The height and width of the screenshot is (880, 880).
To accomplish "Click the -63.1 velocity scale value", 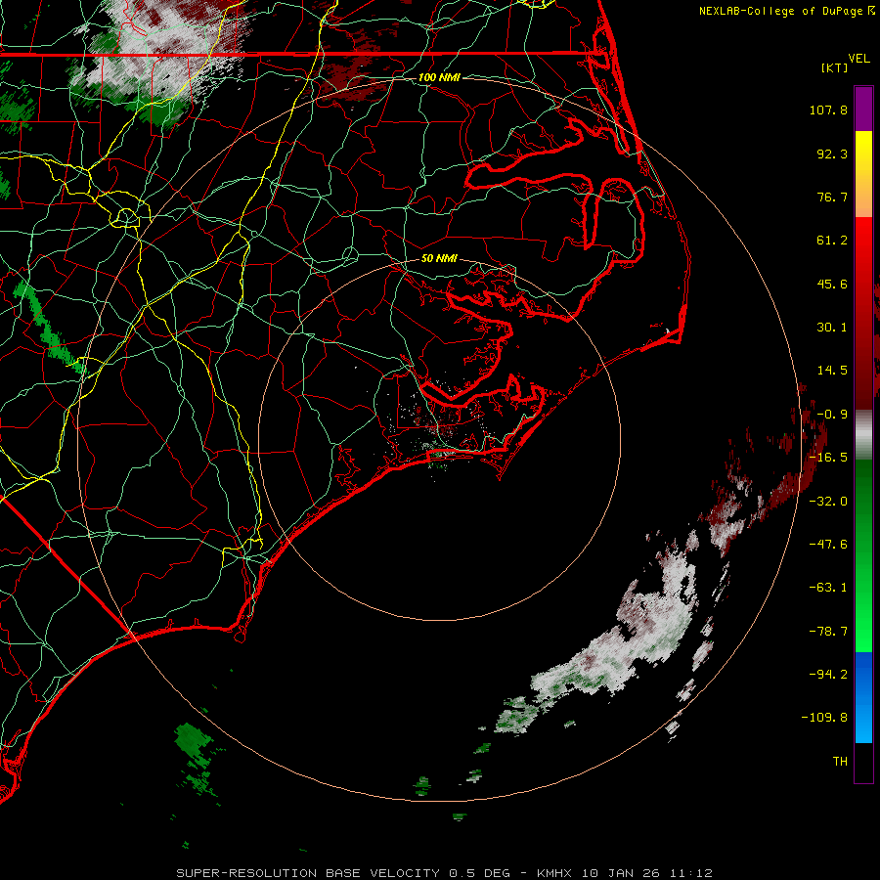I will click(x=828, y=588).
